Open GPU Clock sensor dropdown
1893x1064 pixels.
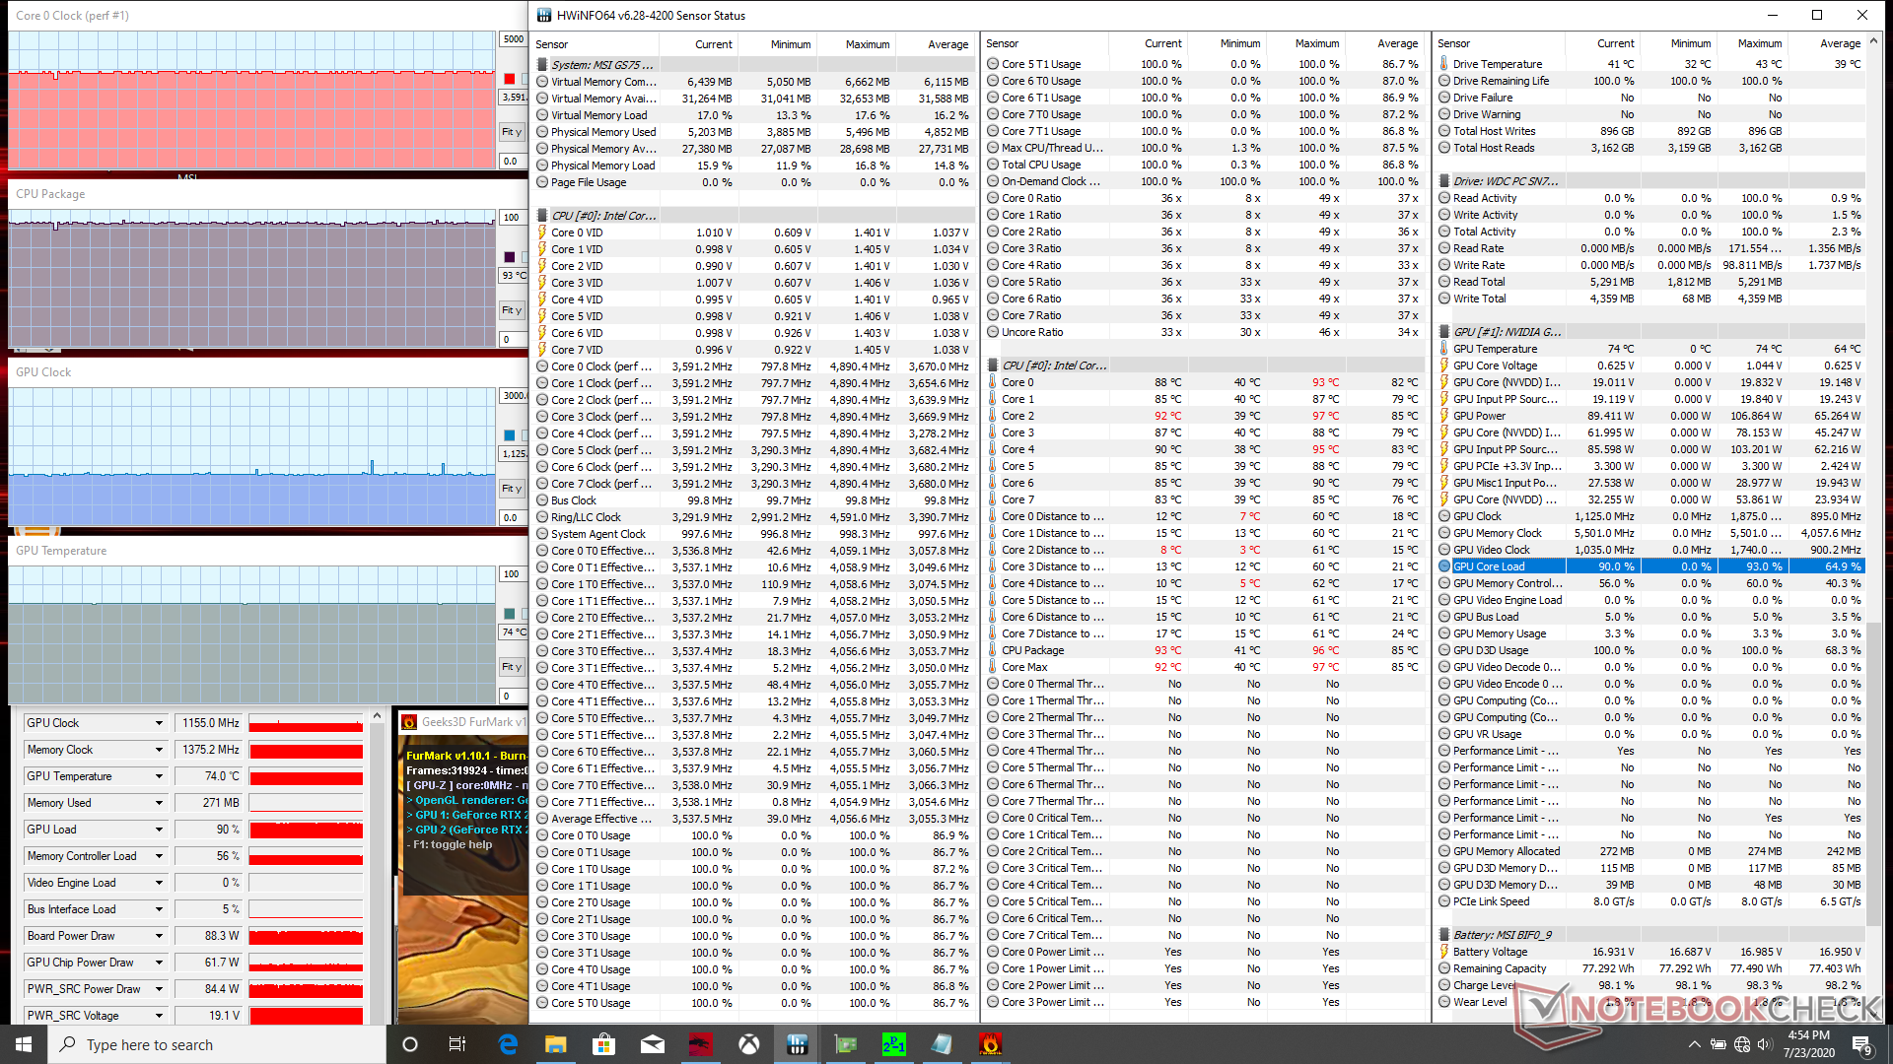[x=159, y=723]
